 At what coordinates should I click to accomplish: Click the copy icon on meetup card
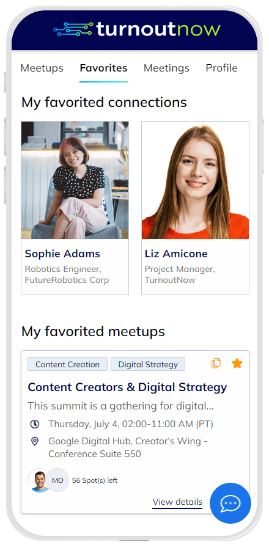216,363
